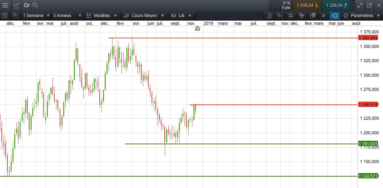Click the grid color picker icon
The height and width of the screenshot is (188, 383).
(x=301, y=16)
